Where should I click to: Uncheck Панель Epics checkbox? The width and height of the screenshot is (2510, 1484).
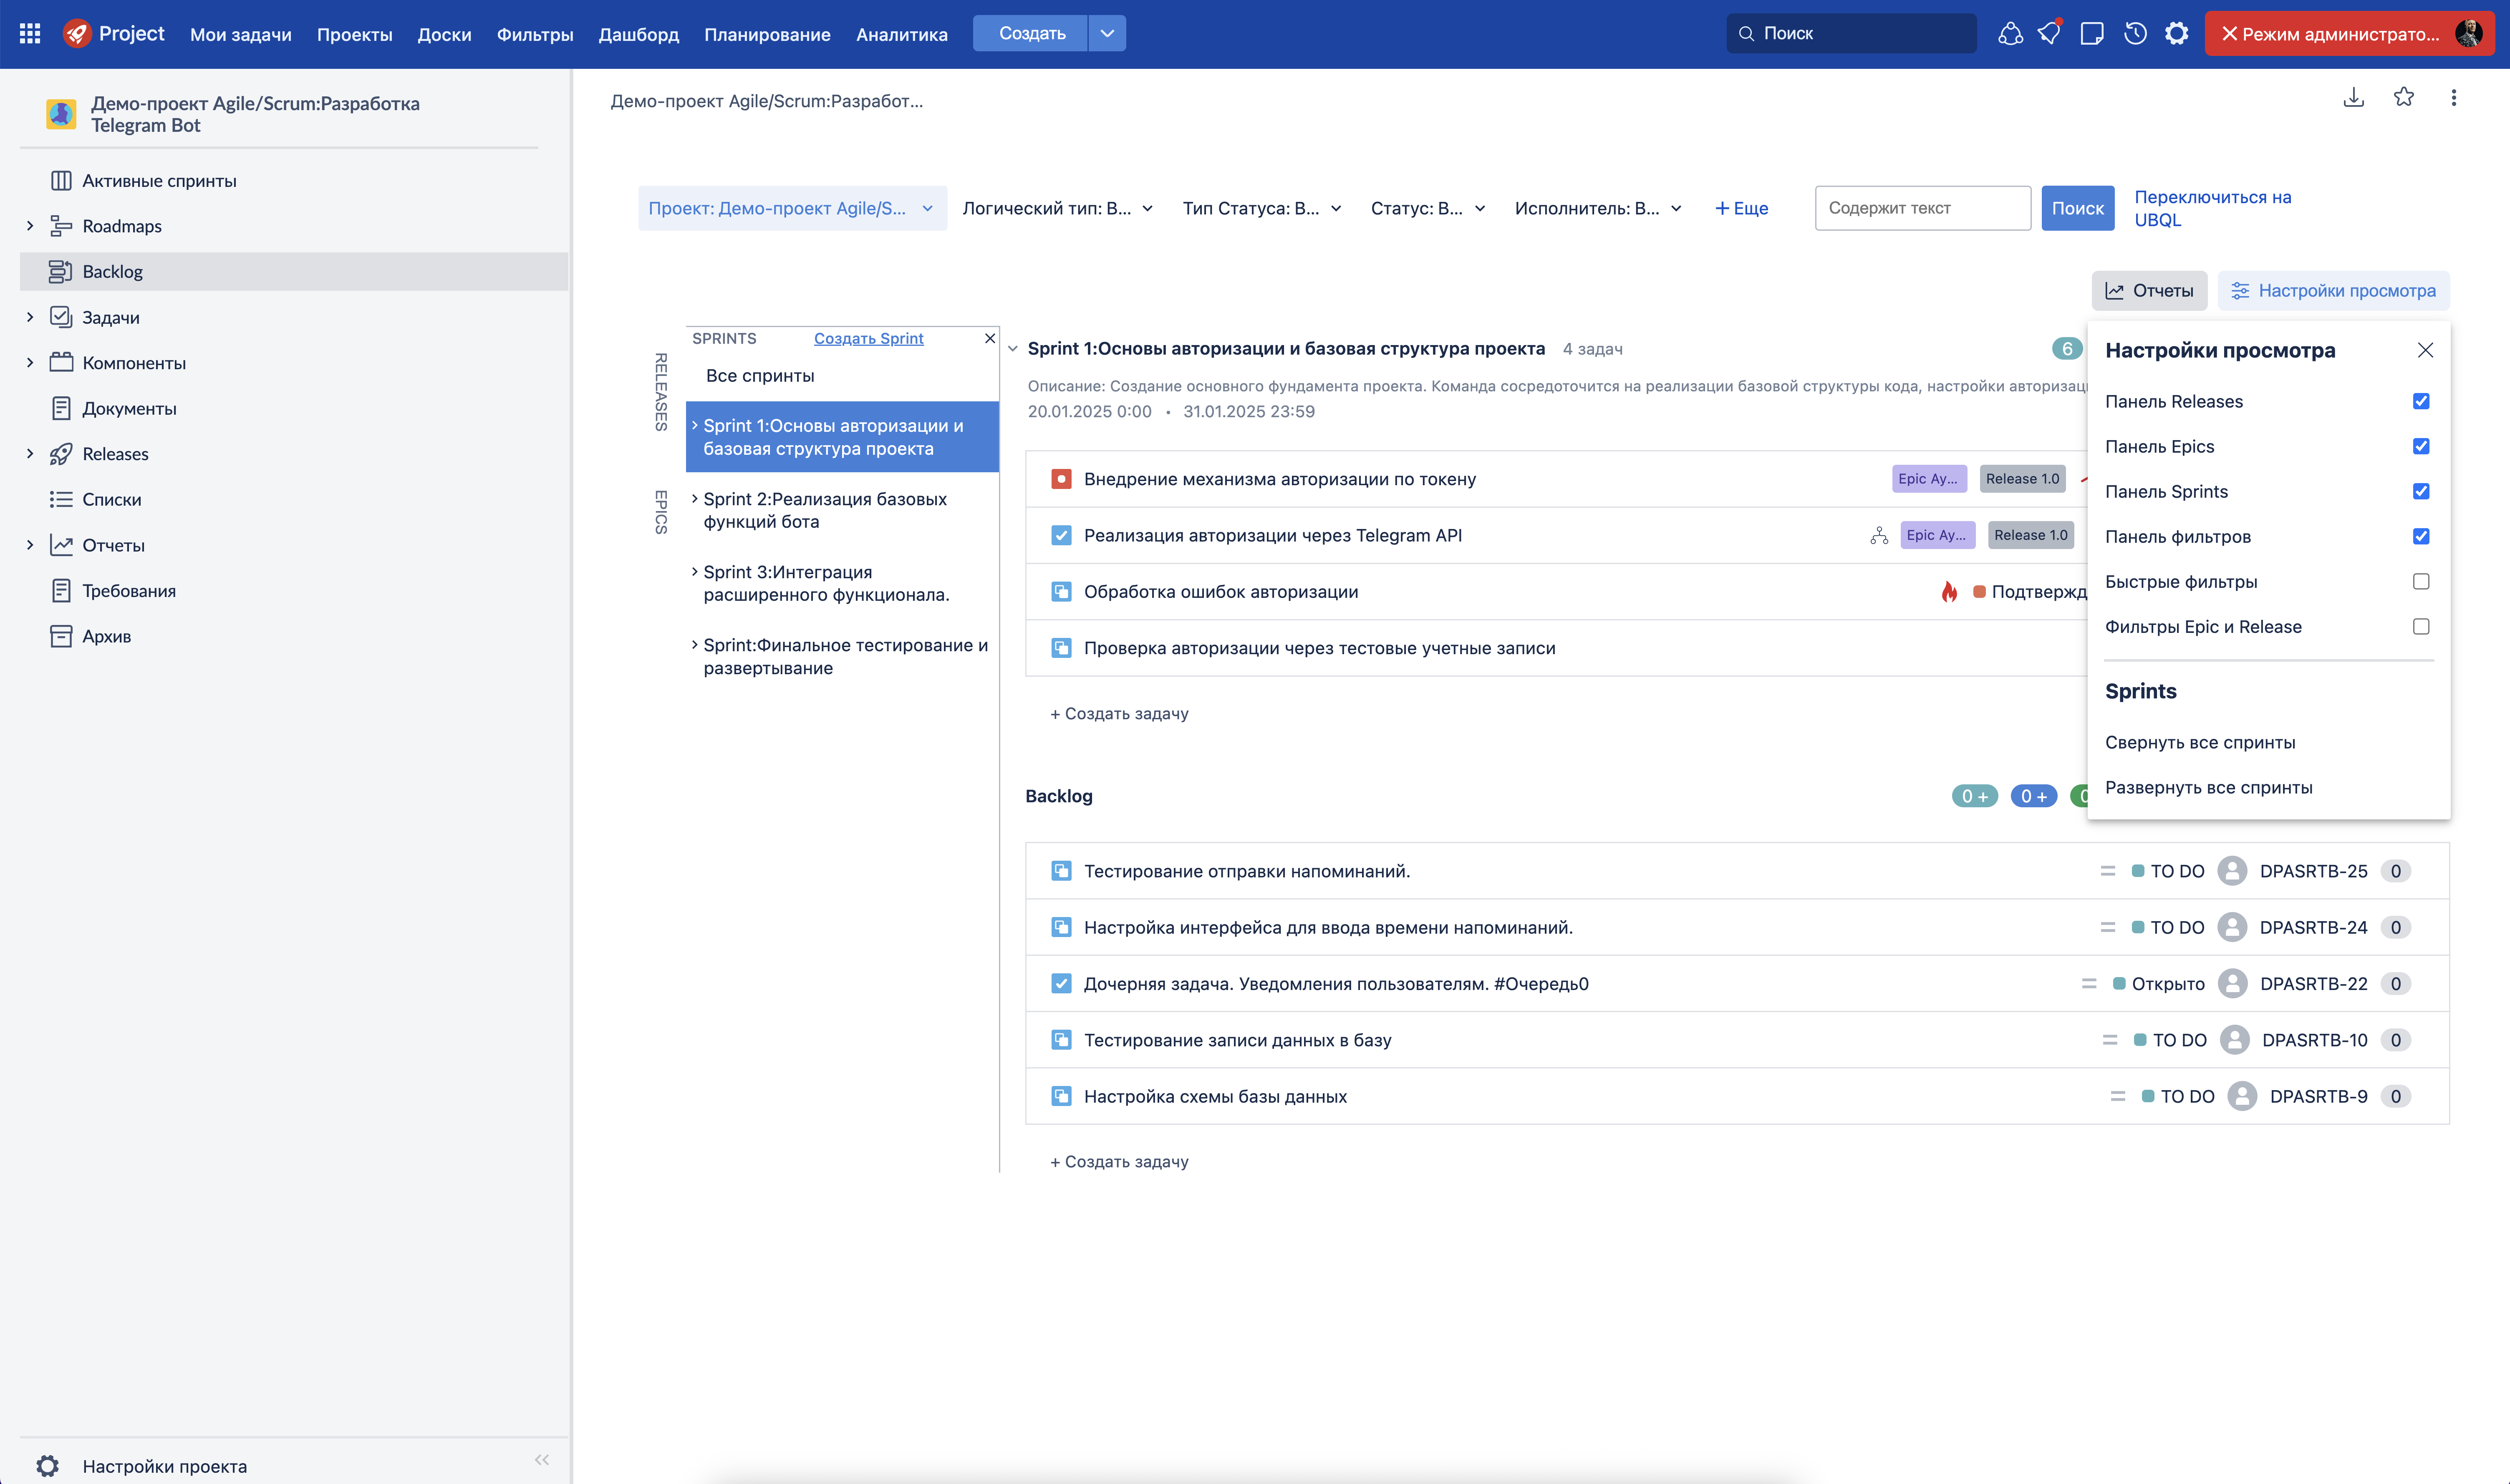tap(2421, 446)
